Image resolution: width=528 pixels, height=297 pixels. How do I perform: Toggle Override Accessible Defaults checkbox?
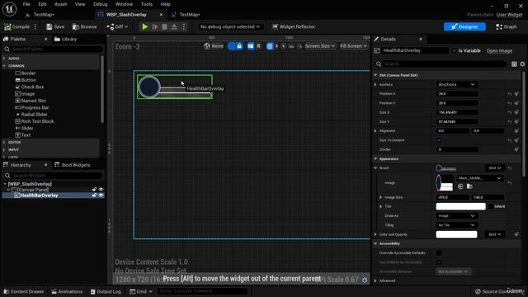tap(439, 253)
